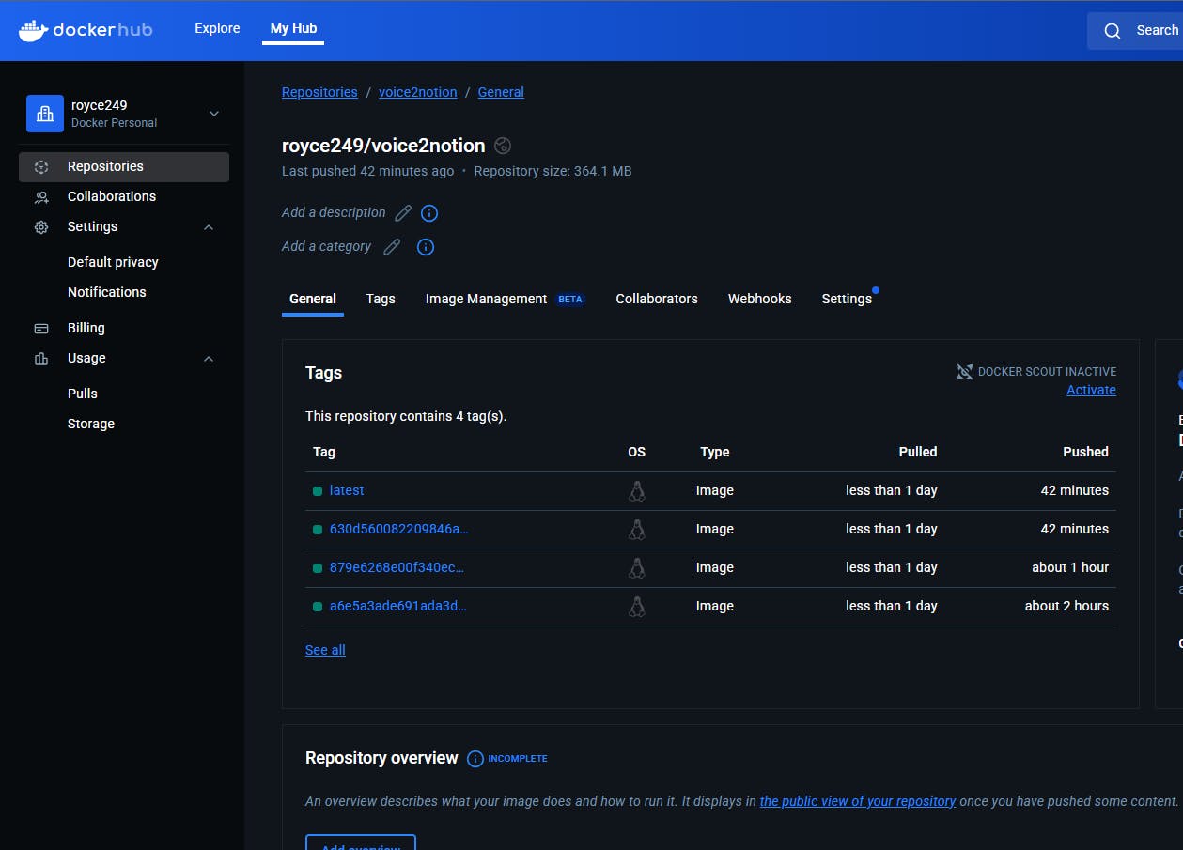Click the Billing card icon

coord(41,329)
